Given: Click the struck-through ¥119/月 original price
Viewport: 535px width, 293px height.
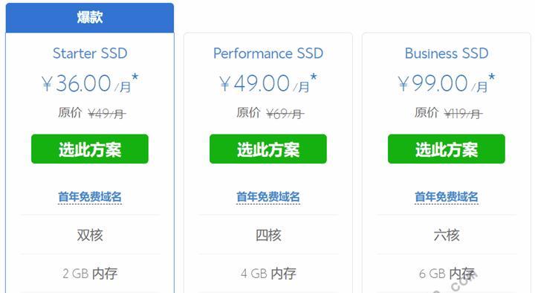Looking at the screenshot, I should [x=464, y=113].
